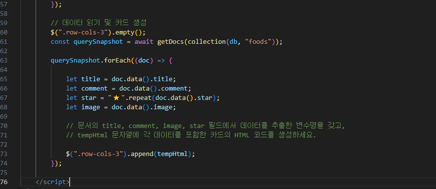The height and width of the screenshot is (189, 436).
Task: Click the 'db' argument in collection call
Action: 233,42
